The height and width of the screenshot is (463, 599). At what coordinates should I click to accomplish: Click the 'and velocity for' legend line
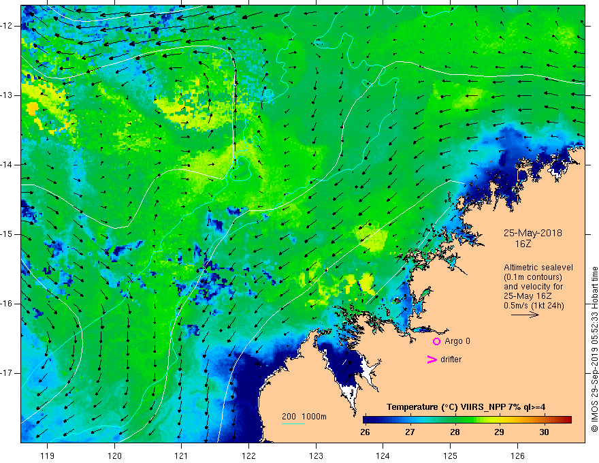click(x=533, y=287)
